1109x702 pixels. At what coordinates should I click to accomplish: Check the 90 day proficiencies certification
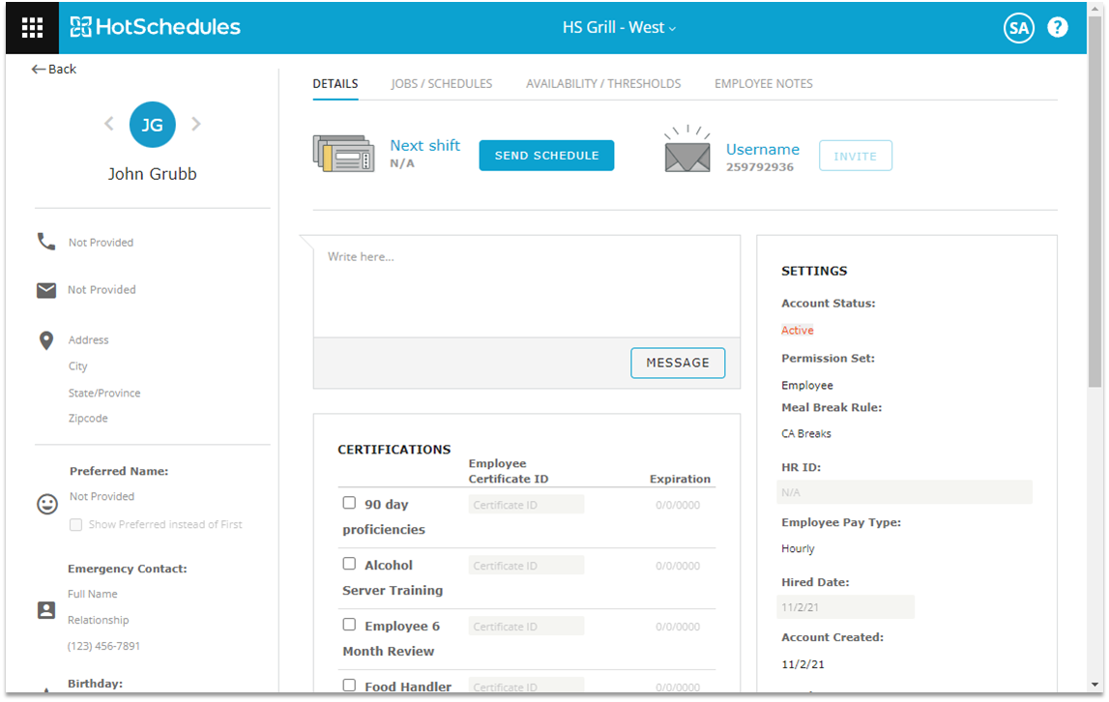tap(349, 503)
